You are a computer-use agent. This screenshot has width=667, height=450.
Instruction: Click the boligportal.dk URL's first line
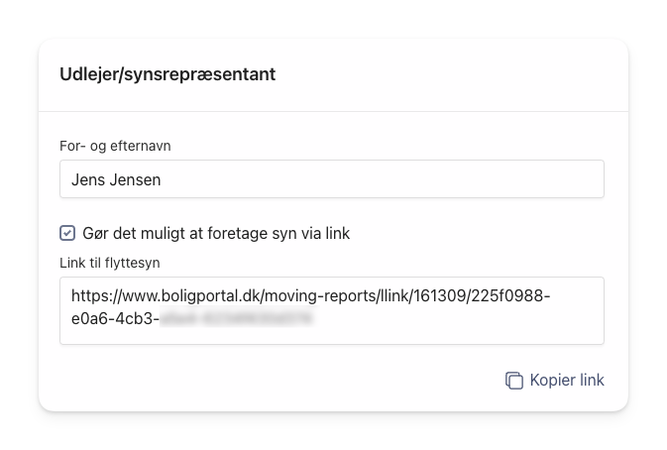tap(310, 296)
